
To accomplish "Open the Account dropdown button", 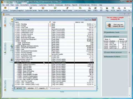I will click(20, 88).
